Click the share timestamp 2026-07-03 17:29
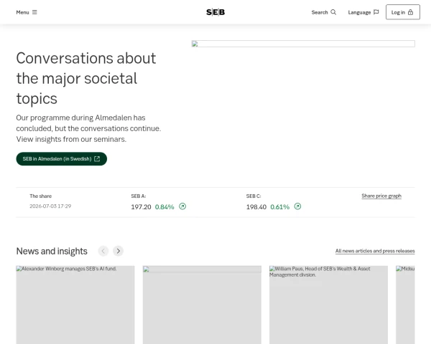 [50, 206]
